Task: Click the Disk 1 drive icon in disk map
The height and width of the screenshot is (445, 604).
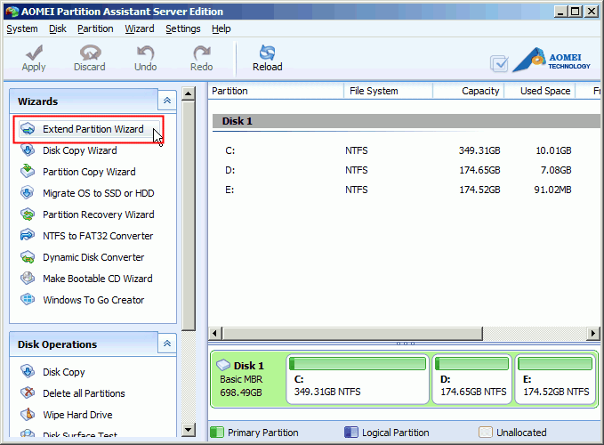Action: (x=223, y=365)
